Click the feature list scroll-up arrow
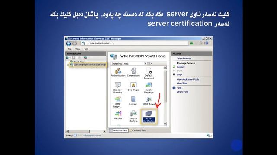The image size is (277, 155). [165, 68]
